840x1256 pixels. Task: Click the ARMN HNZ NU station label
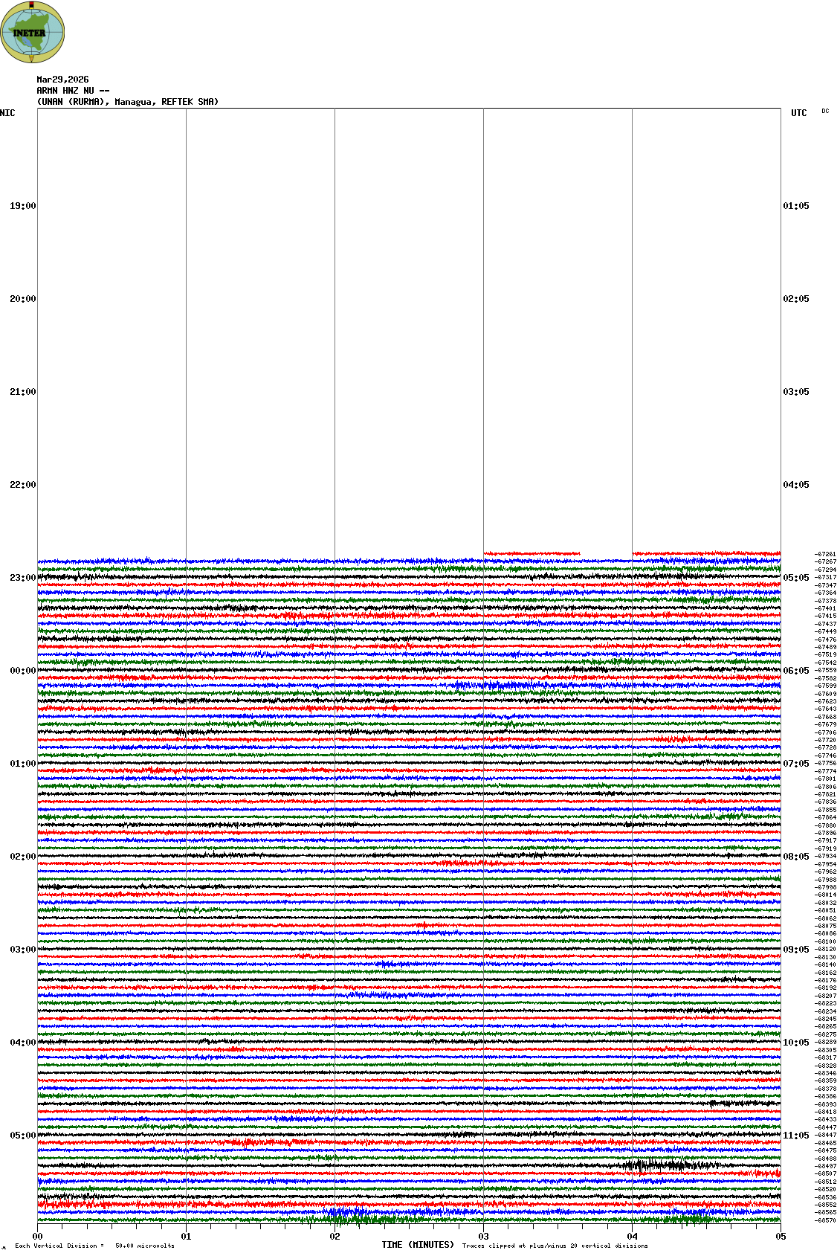pos(72,91)
